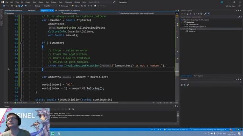
Task: Click the editor horizontal scrollbar
Action: [81, 103]
